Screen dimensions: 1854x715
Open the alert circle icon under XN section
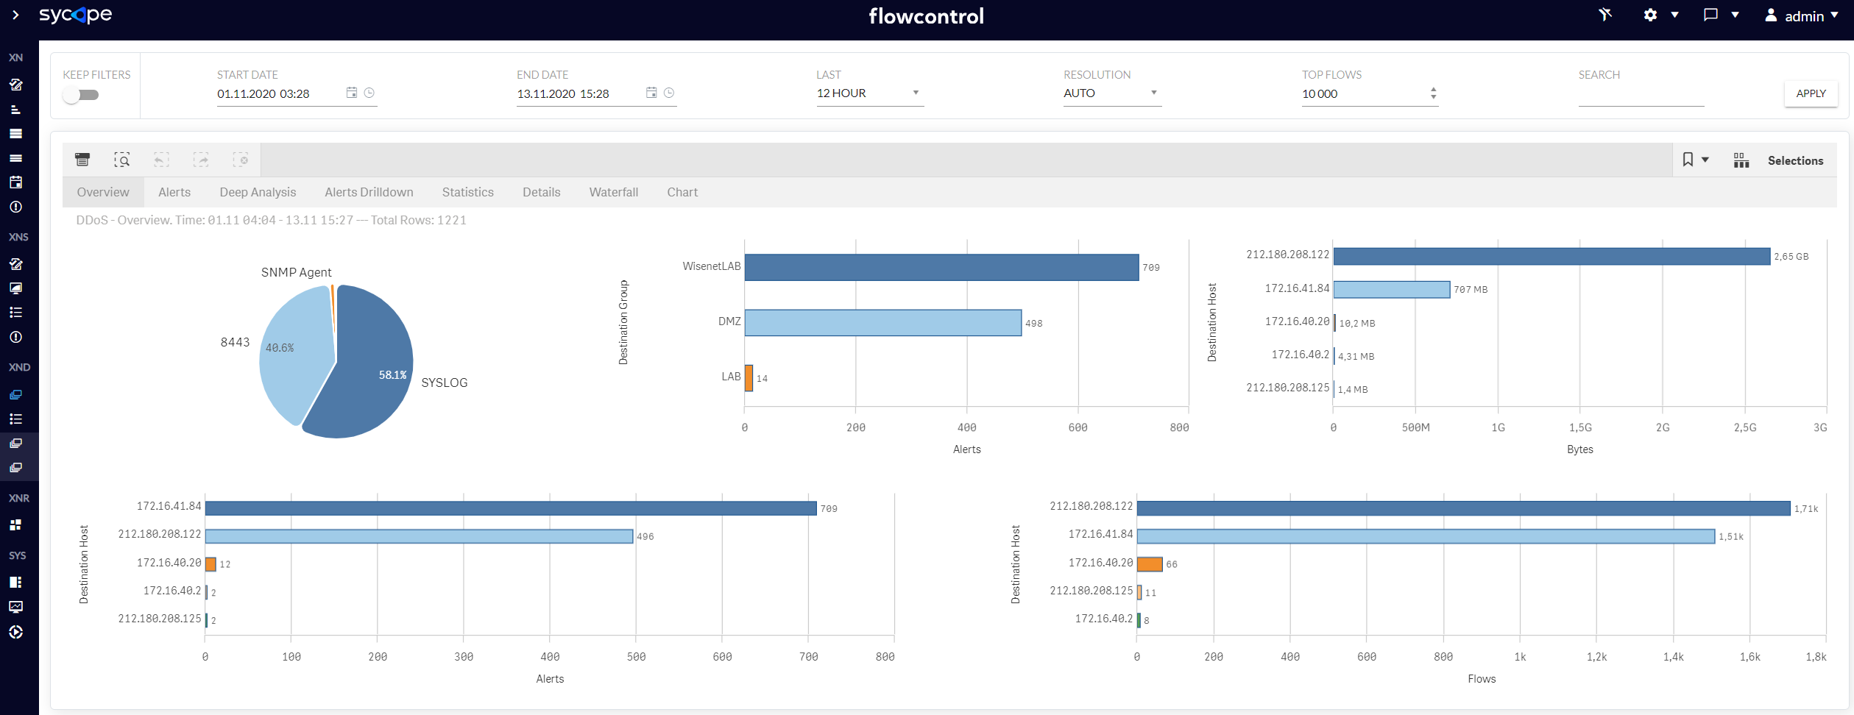pyautogui.click(x=15, y=207)
